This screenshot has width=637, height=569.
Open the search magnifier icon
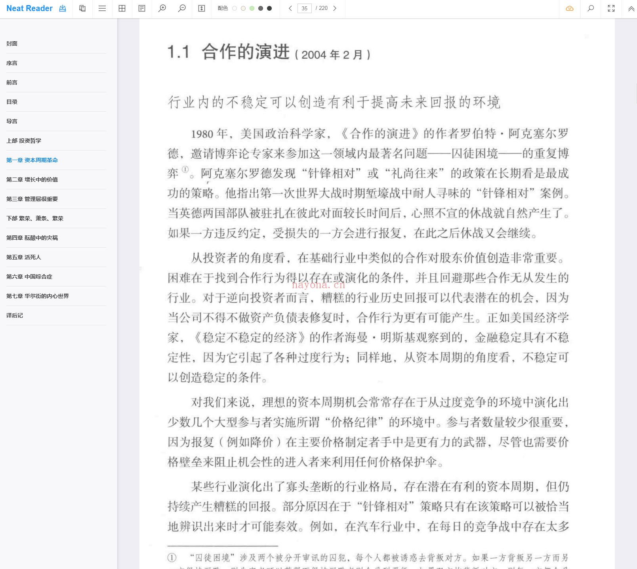(x=591, y=8)
